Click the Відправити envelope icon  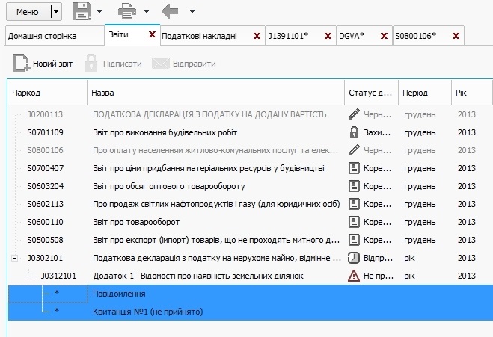[x=161, y=64]
